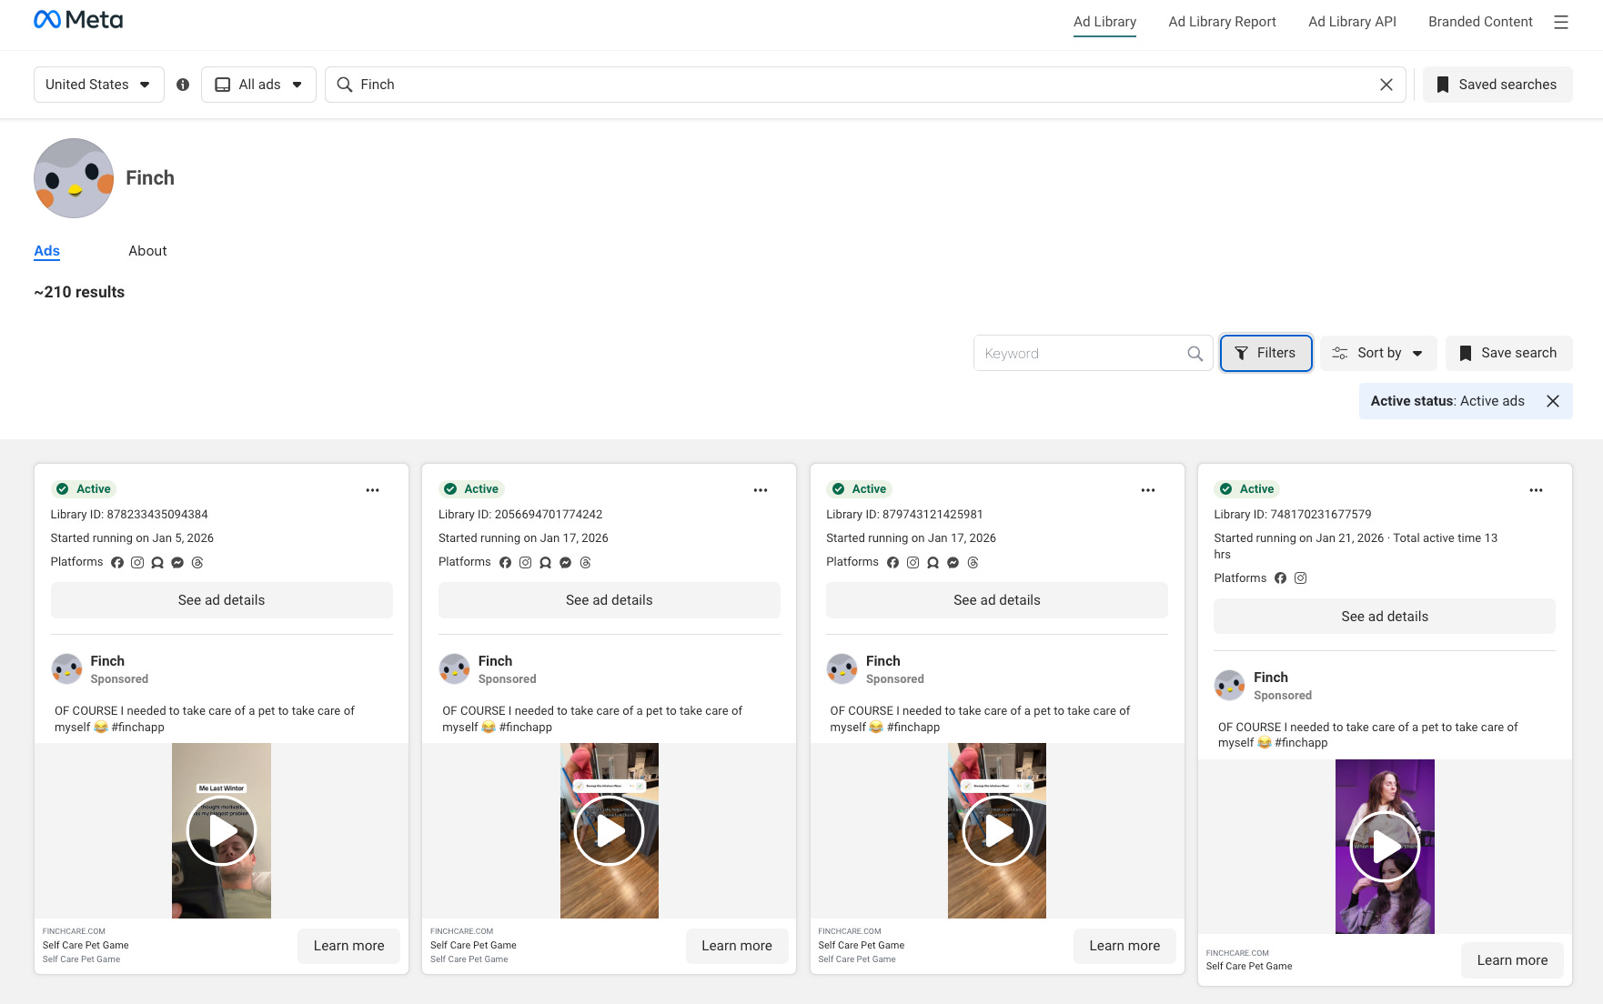The image size is (1603, 1004).
Task: Click Threads platform icon on ad 879743121425981
Action: point(973,563)
